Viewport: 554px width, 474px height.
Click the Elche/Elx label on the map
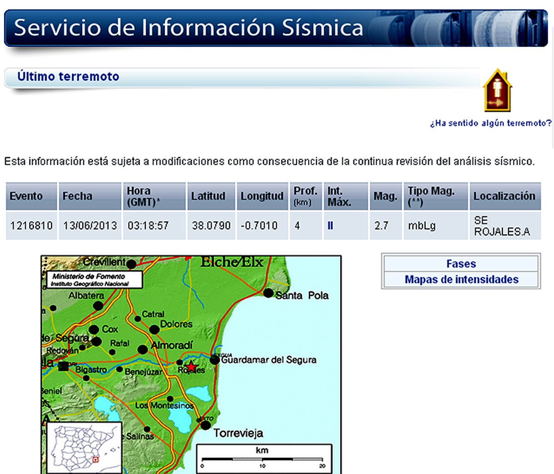coord(232,262)
